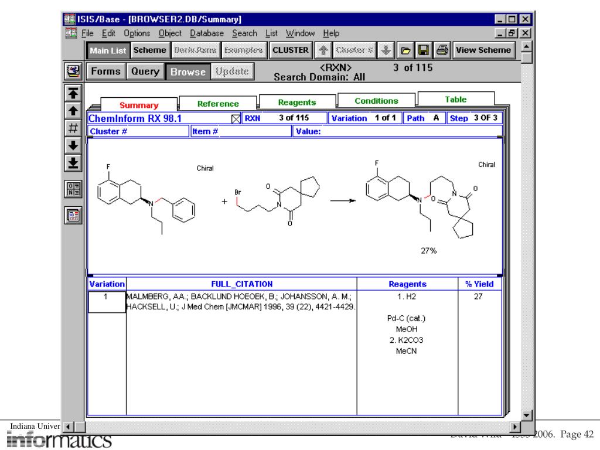Switch to the Reagents tab
This screenshot has width=600, height=450.
pyautogui.click(x=297, y=102)
